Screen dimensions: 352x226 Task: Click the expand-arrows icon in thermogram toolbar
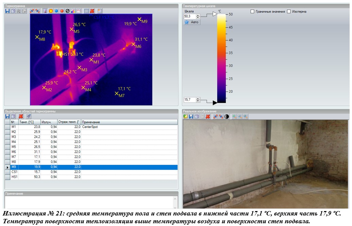[x=32, y=11]
